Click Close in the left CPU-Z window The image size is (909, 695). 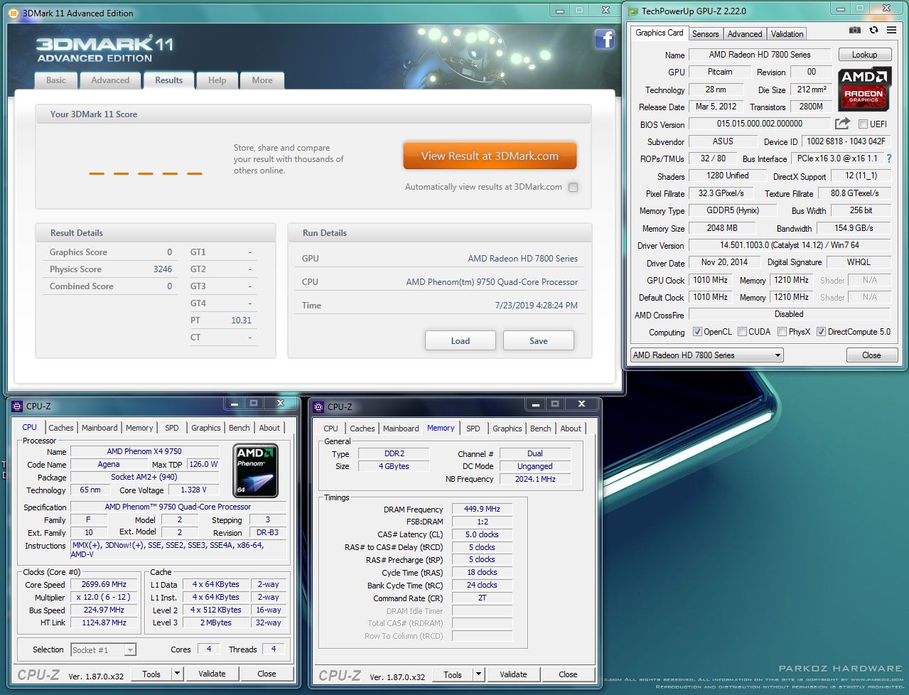(x=267, y=674)
